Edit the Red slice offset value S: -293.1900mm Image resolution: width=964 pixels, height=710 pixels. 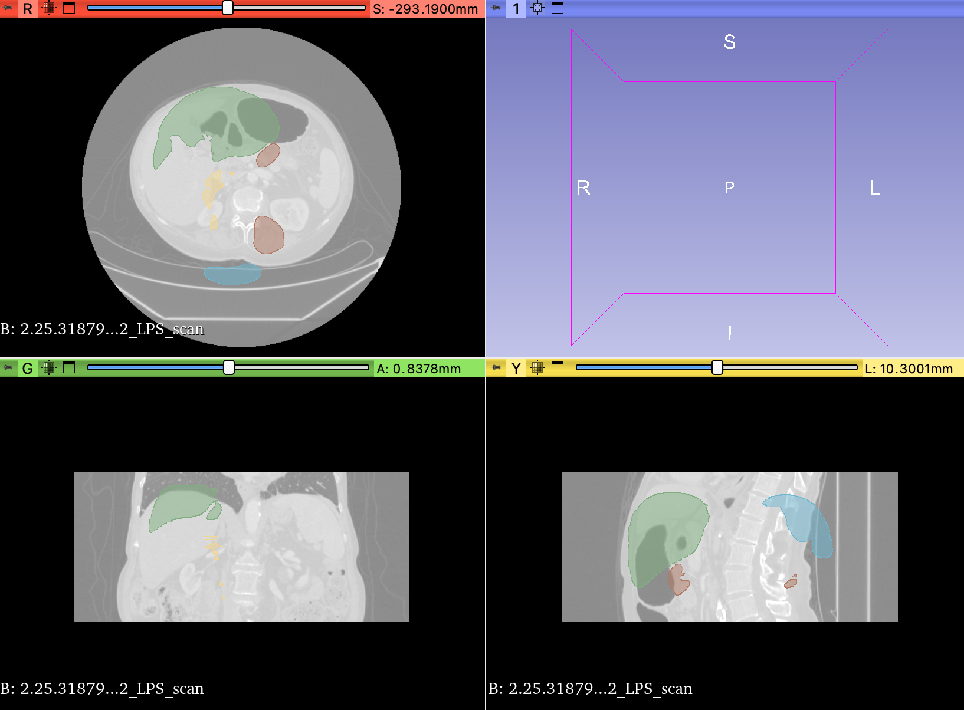click(425, 9)
